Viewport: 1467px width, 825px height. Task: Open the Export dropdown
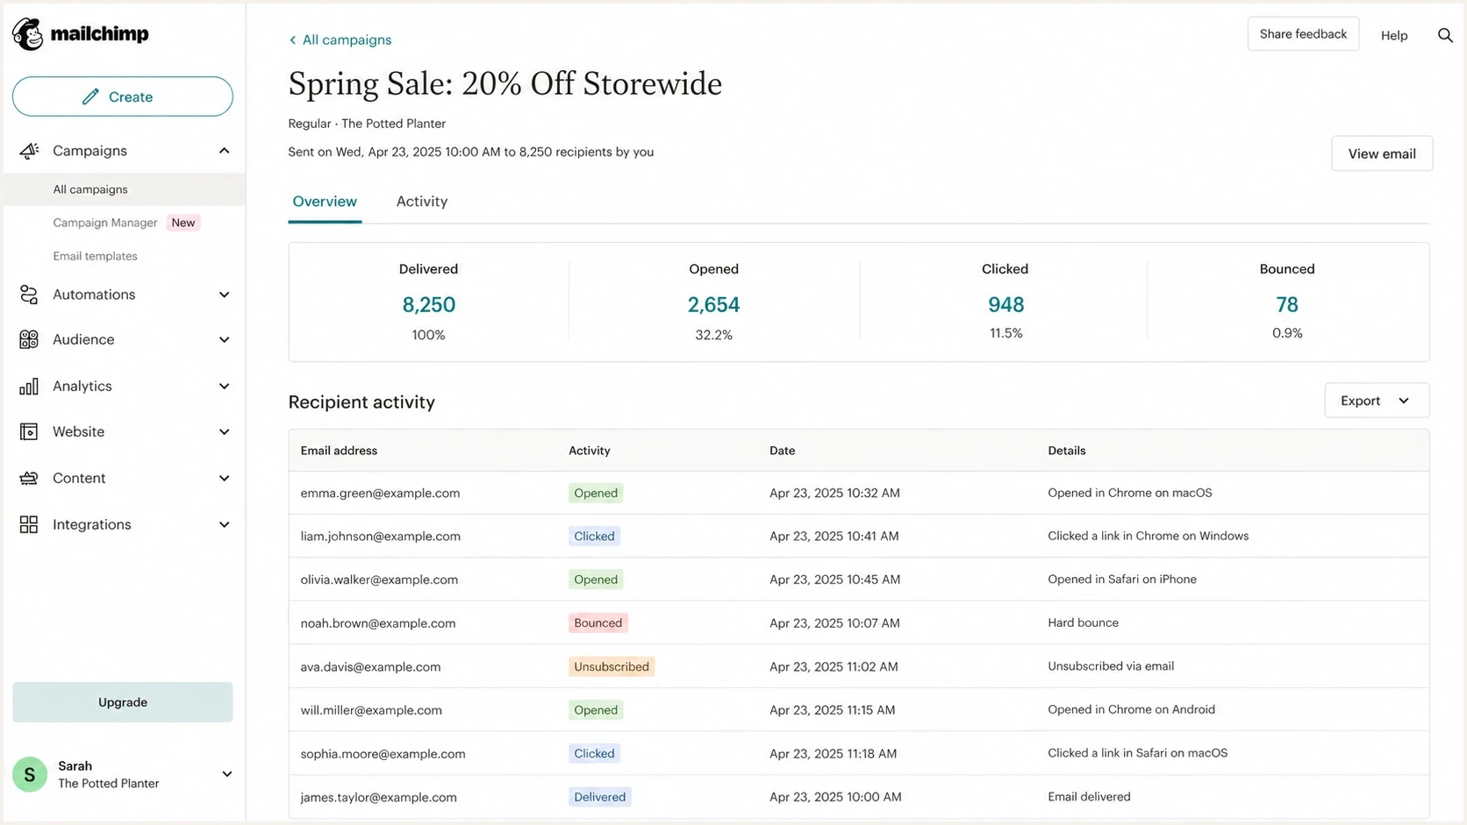coord(1377,401)
